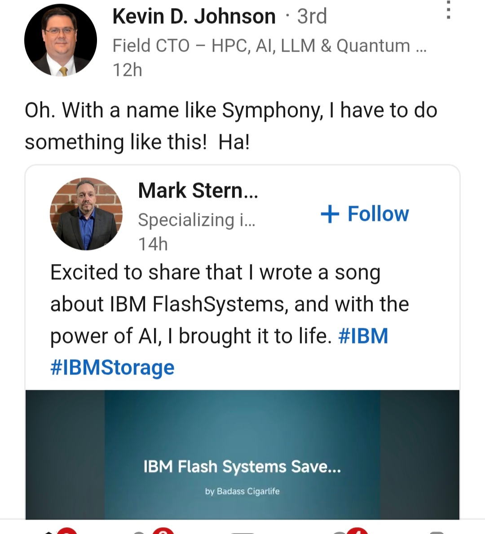Click Mark Stern's profile photo
The height and width of the screenshot is (534, 485).
[85, 214]
